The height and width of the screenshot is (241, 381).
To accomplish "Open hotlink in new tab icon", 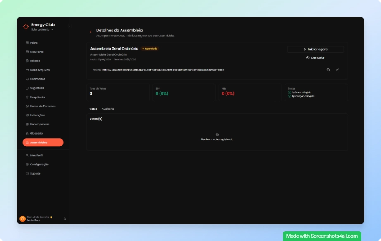I will pos(337,70).
